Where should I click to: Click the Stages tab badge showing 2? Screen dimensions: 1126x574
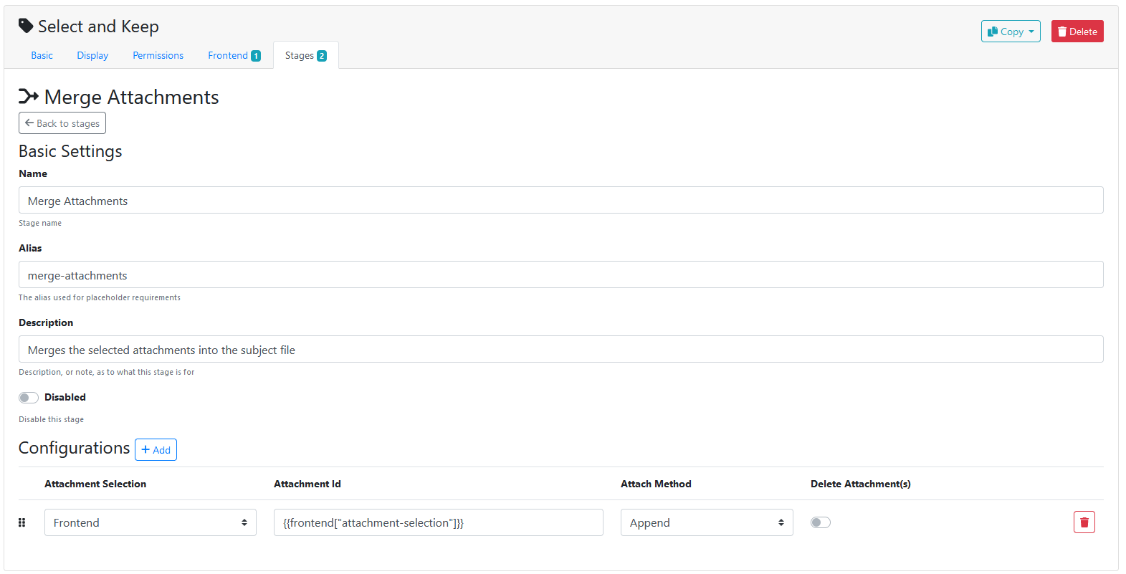(x=322, y=56)
